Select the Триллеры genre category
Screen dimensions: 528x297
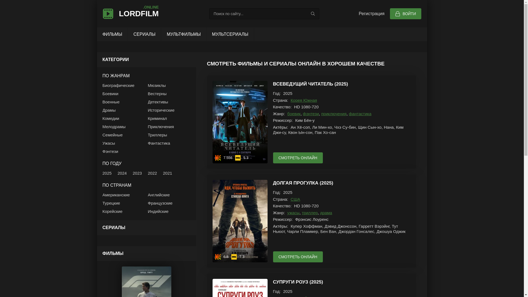click(157, 135)
